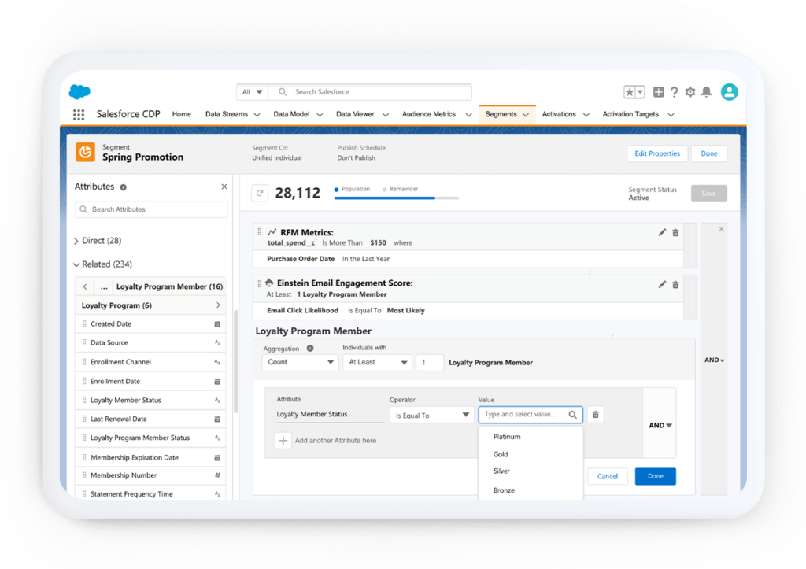806x569 pixels.
Task: Expand the Loyalty Program (6) attribute group
Action: coord(150,305)
